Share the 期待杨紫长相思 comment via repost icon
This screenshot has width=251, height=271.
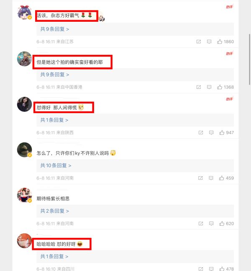pyautogui.click(x=201, y=224)
